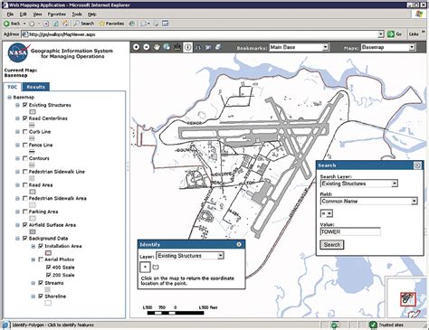Screen dimensions: 429x330
Task: Select the zoom in tool
Action: click(x=136, y=47)
